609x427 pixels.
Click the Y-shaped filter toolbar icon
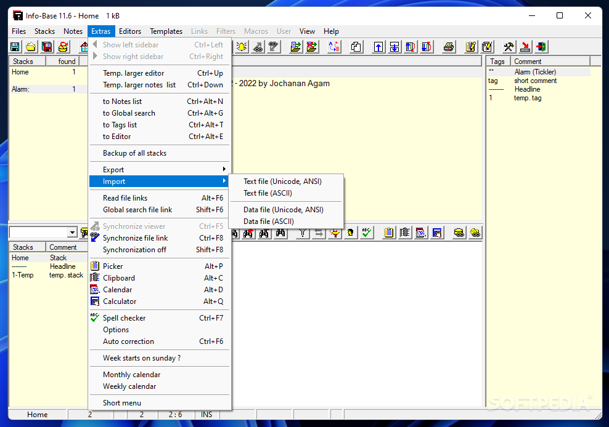click(303, 233)
